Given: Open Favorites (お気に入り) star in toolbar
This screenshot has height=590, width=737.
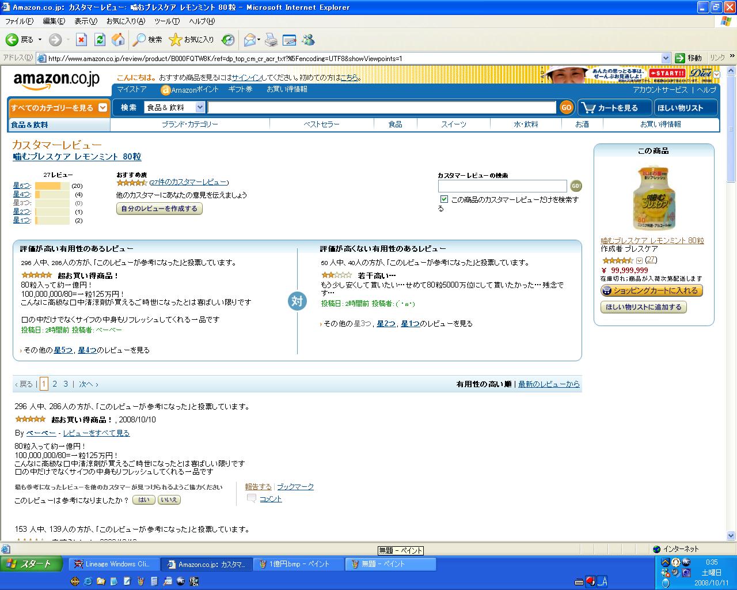Looking at the screenshot, I should coord(191,40).
